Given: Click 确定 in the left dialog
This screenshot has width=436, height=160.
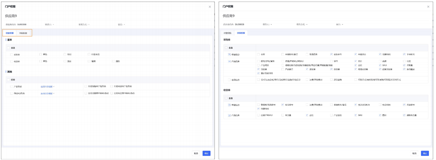Looking at the screenshot, I should [206, 153].
